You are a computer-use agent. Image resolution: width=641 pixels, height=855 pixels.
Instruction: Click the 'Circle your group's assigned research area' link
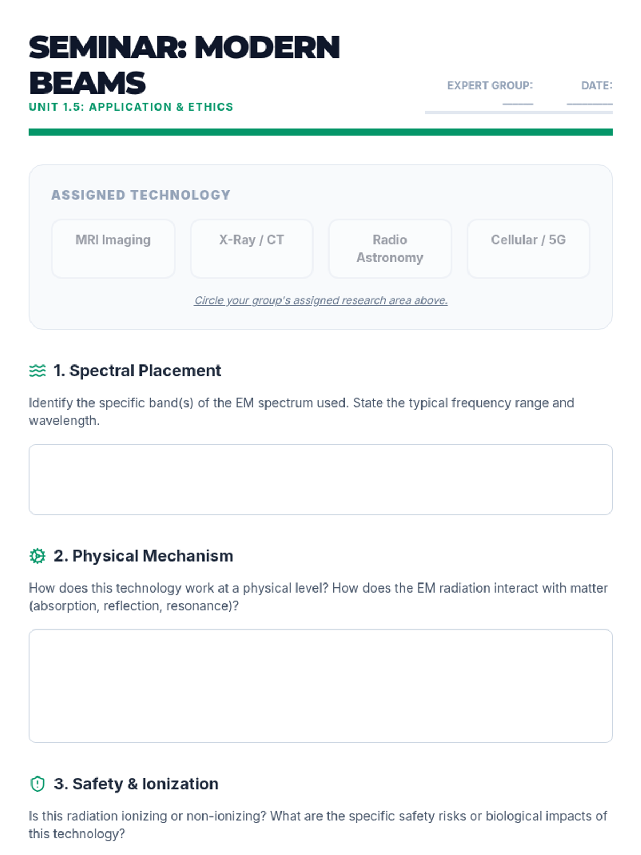pyautogui.click(x=320, y=300)
